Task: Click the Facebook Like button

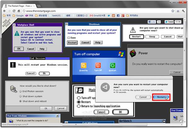Action: (x=152, y=22)
